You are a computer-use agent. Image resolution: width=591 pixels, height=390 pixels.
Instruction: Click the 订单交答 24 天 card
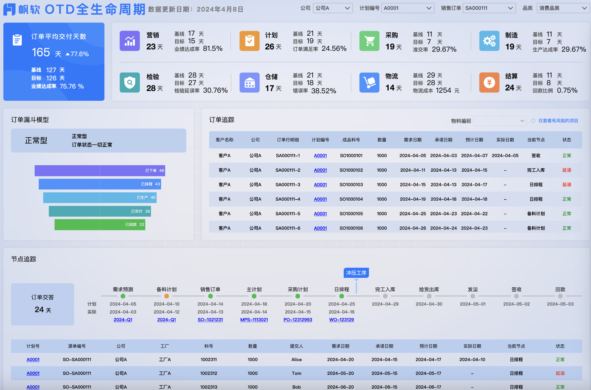[42, 304]
